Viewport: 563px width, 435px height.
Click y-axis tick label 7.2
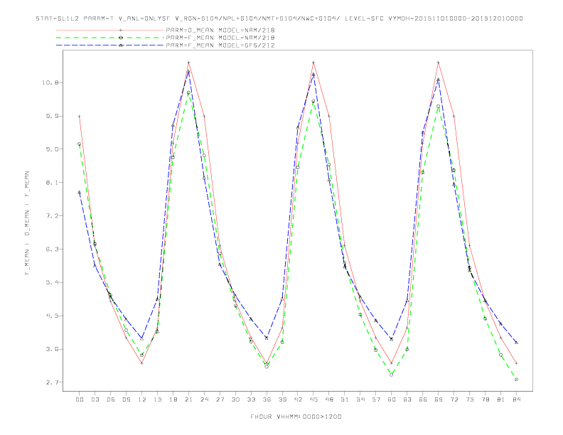point(52,215)
